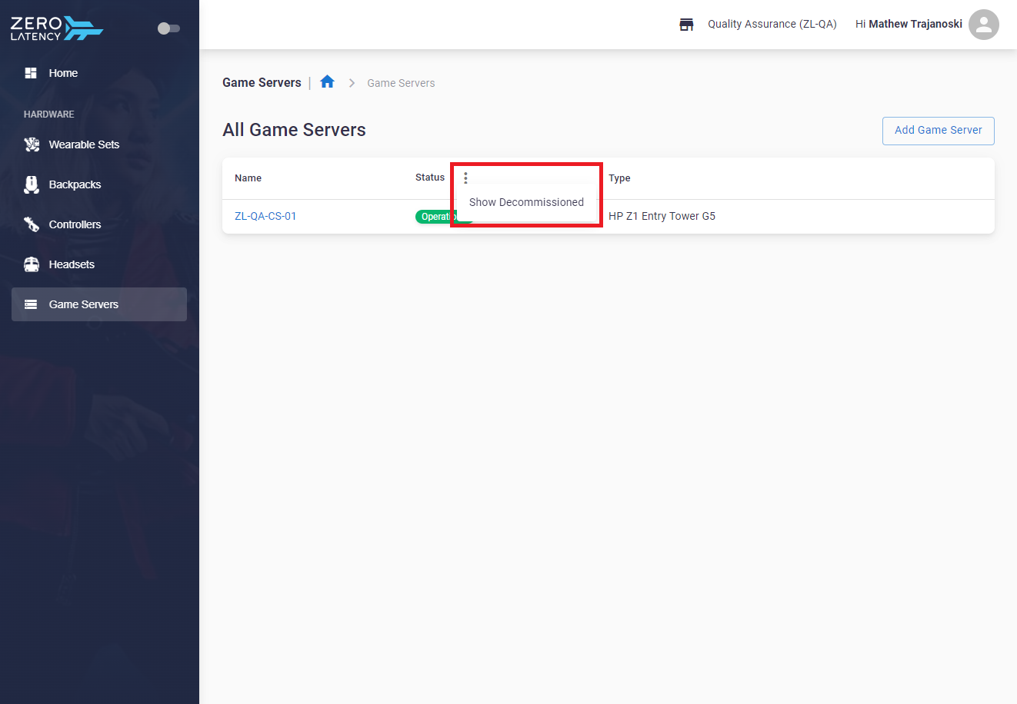
Task: Click the Backpacks icon
Action: click(x=32, y=184)
